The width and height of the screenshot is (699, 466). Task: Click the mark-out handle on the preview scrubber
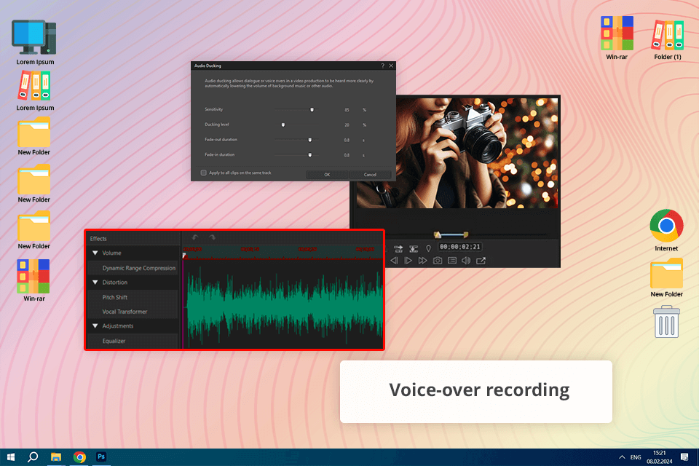click(x=465, y=234)
